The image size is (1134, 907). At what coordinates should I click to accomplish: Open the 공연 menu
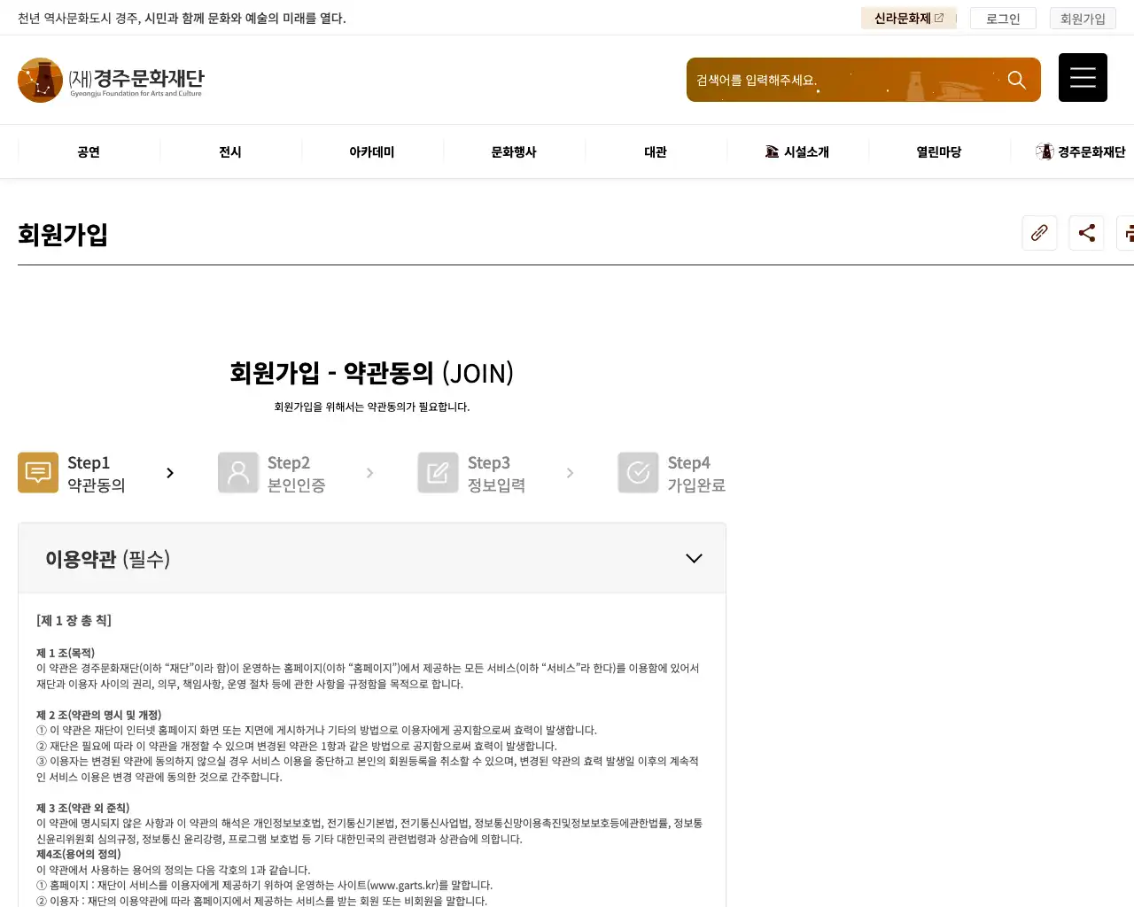point(88,151)
